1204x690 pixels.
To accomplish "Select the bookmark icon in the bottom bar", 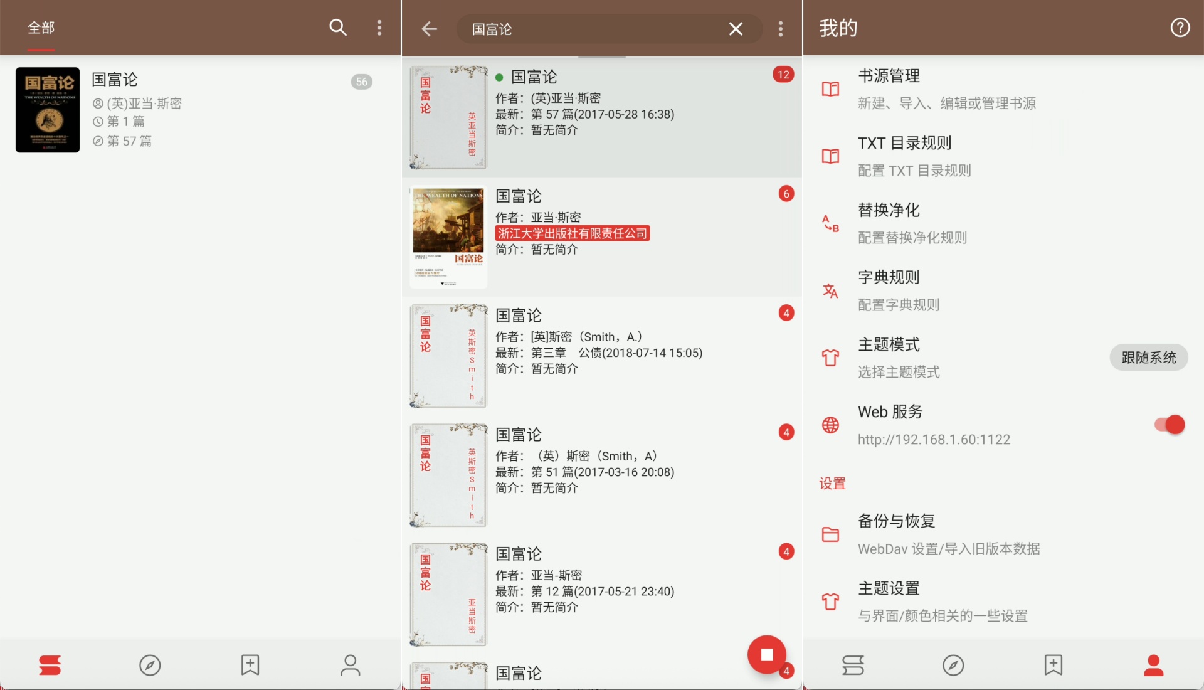I will 250,665.
